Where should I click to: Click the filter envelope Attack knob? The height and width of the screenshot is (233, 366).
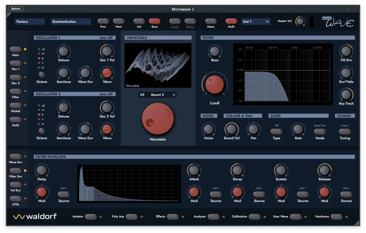(194, 170)
